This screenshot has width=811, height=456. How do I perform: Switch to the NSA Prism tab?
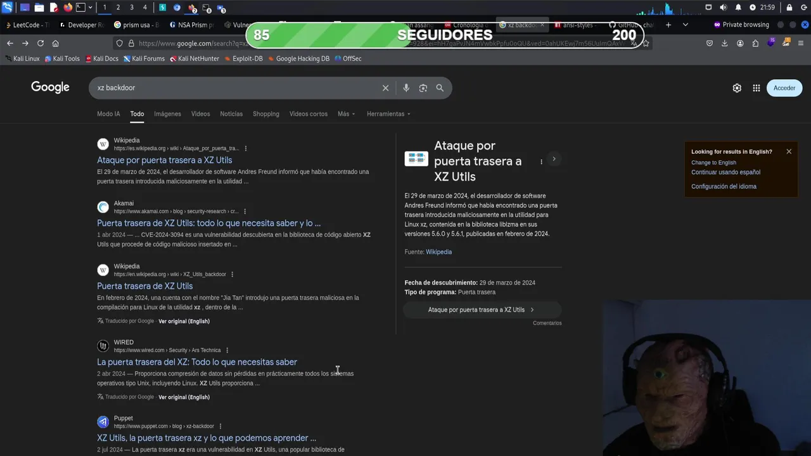[x=192, y=25]
